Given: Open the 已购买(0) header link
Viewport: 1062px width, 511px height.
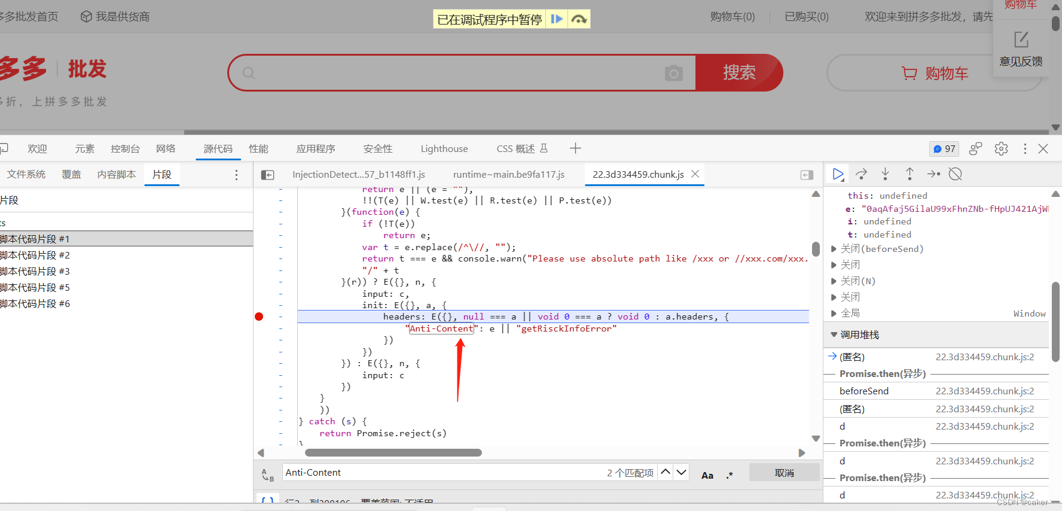Looking at the screenshot, I should coord(807,17).
